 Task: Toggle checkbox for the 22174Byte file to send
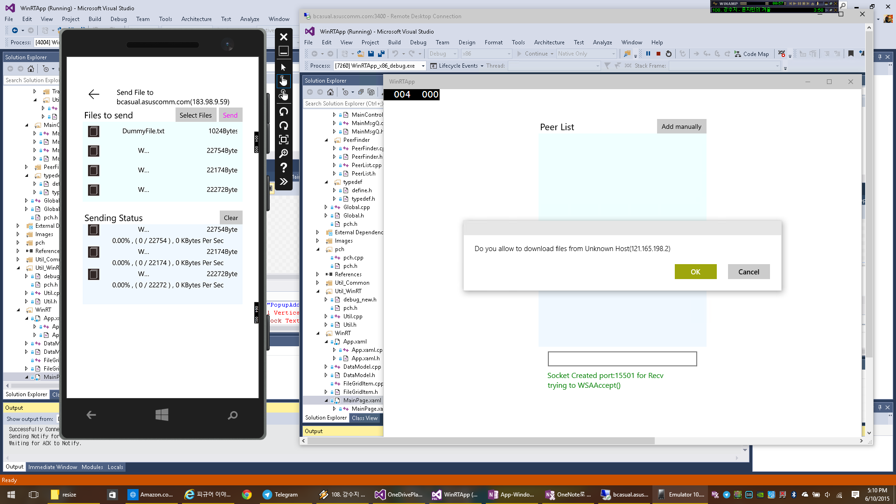pos(94,170)
